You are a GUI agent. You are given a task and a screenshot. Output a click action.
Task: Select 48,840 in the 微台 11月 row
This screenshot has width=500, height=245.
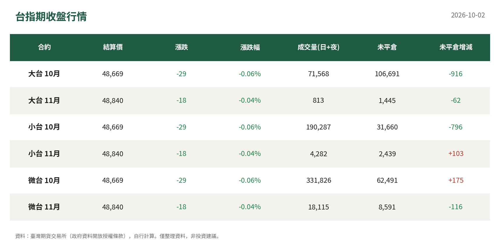(x=113, y=207)
